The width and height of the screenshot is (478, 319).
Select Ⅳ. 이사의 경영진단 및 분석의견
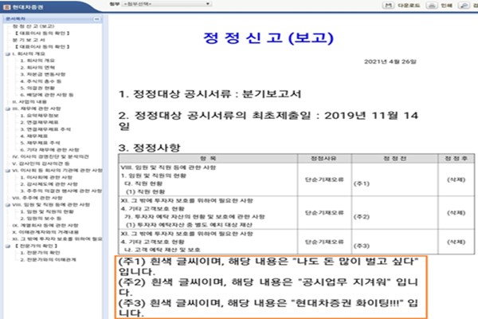click(x=51, y=156)
